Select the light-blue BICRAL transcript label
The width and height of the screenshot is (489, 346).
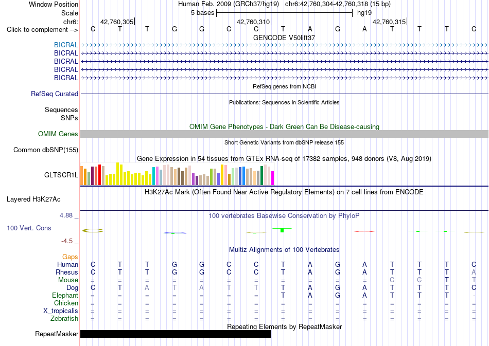click(66, 45)
